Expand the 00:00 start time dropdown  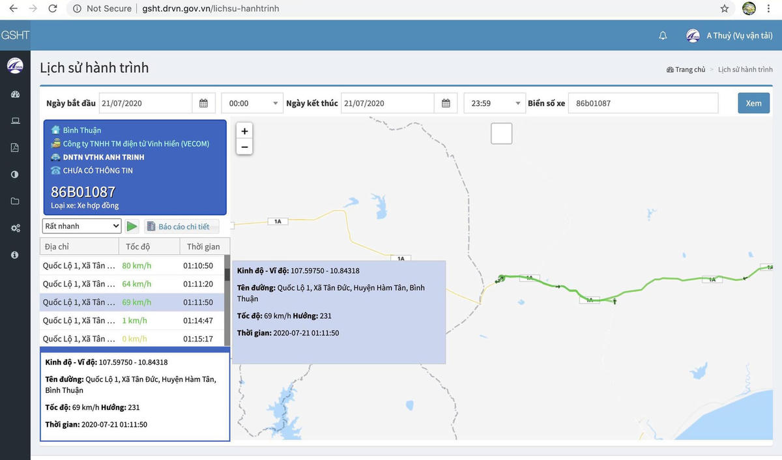[252, 103]
